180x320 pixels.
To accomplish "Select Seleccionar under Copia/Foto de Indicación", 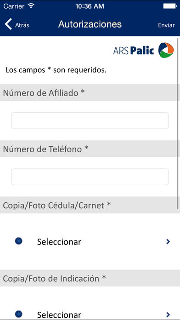I will coord(59,314).
